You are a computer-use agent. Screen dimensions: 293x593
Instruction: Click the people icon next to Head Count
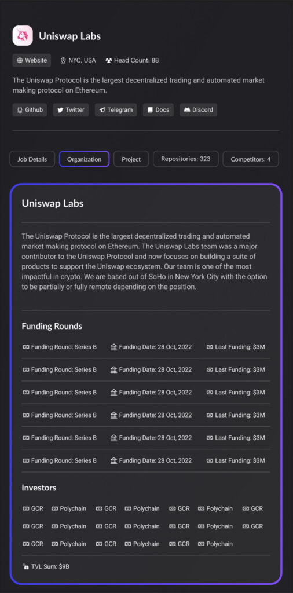(109, 60)
